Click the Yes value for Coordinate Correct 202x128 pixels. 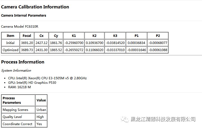pos(39,124)
